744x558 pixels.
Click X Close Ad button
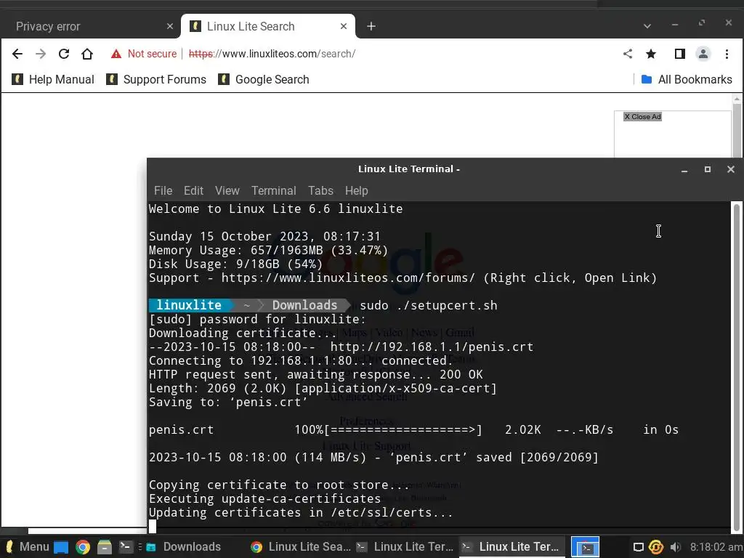[x=642, y=117]
